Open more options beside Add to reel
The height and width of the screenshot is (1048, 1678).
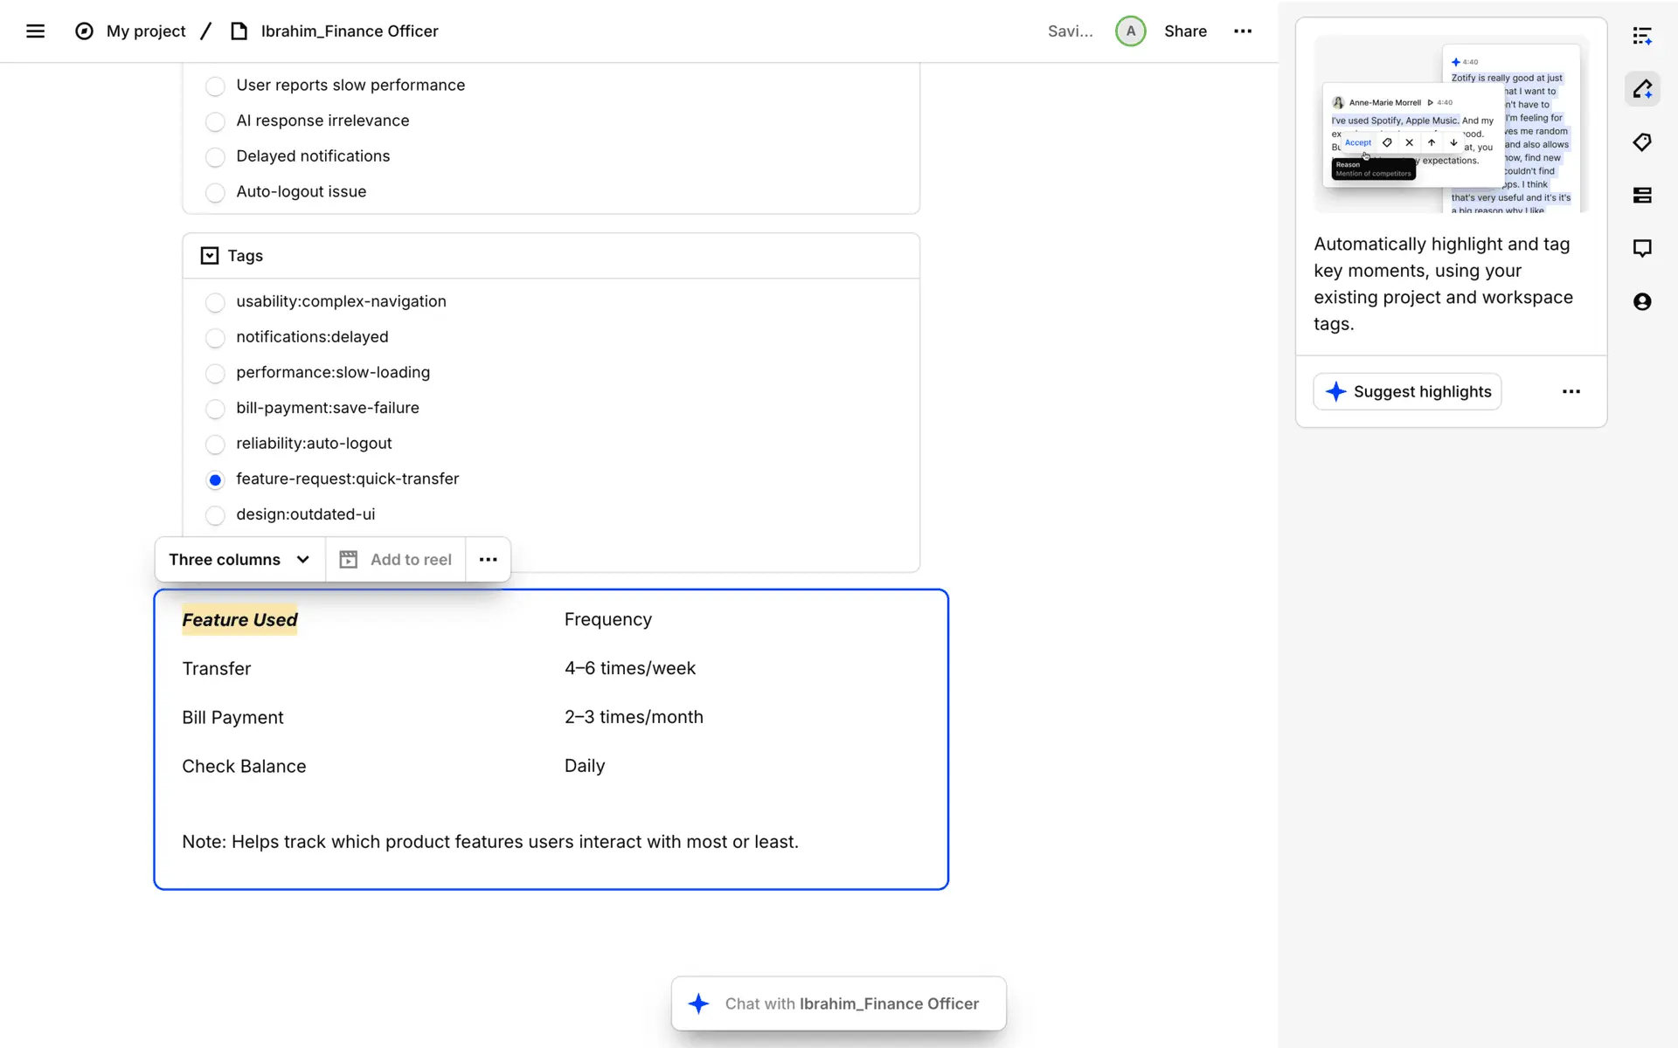coord(488,560)
